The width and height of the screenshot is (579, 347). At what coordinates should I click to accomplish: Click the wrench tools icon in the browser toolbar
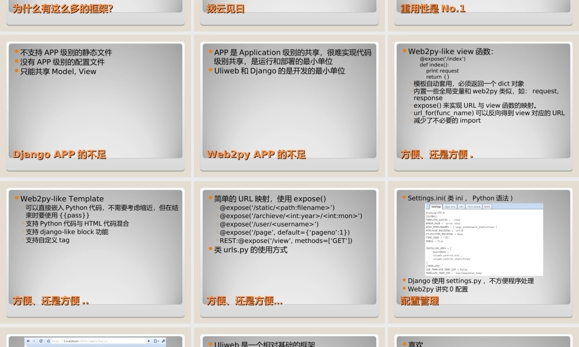pyautogui.click(x=164, y=341)
